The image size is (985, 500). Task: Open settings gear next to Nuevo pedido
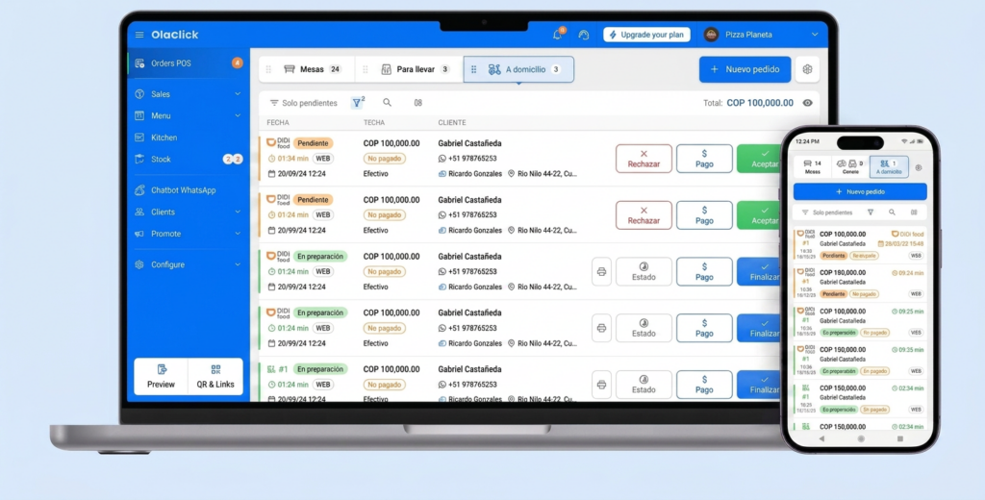pos(807,70)
